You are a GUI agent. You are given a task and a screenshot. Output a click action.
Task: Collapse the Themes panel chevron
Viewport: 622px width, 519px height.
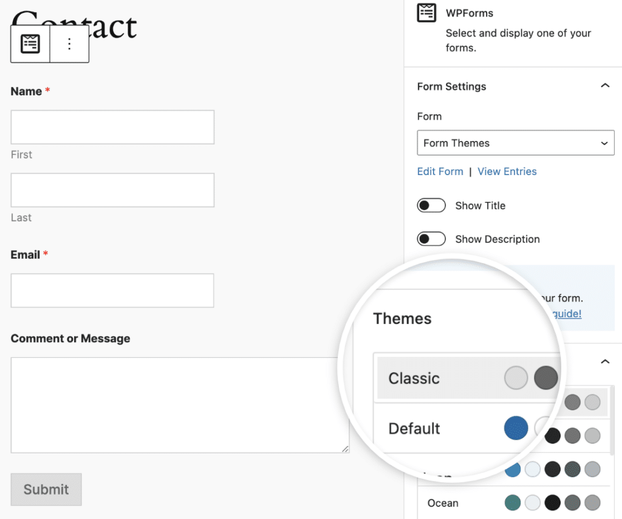(604, 362)
